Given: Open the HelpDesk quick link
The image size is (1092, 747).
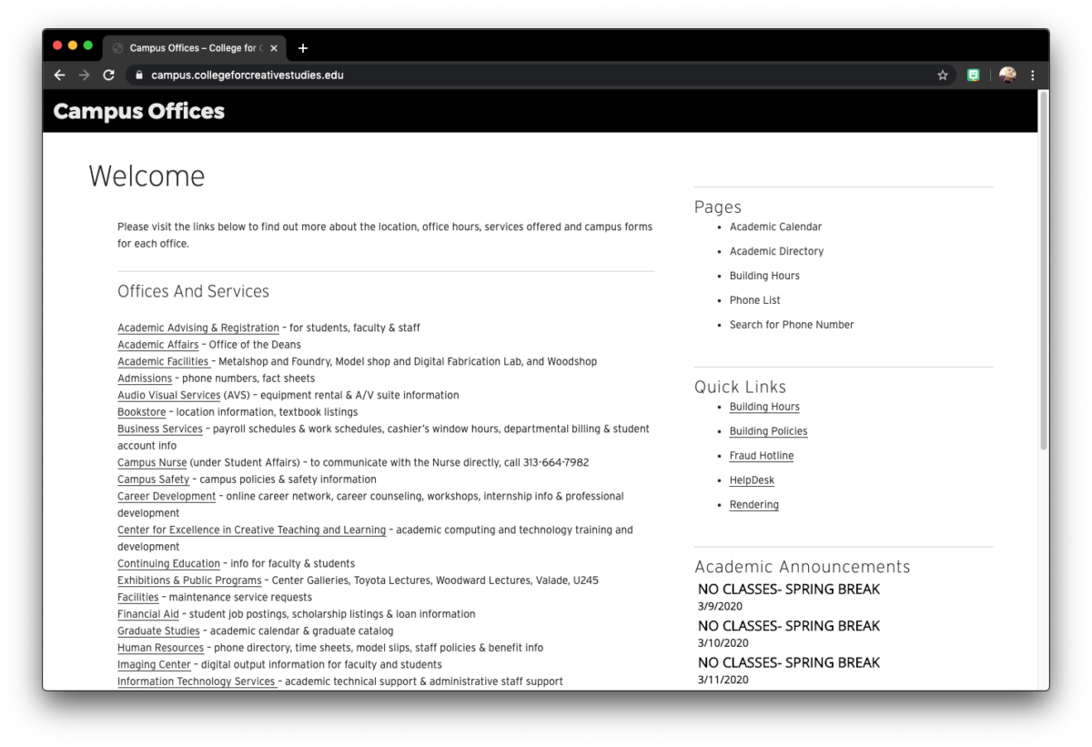Looking at the screenshot, I should (752, 479).
